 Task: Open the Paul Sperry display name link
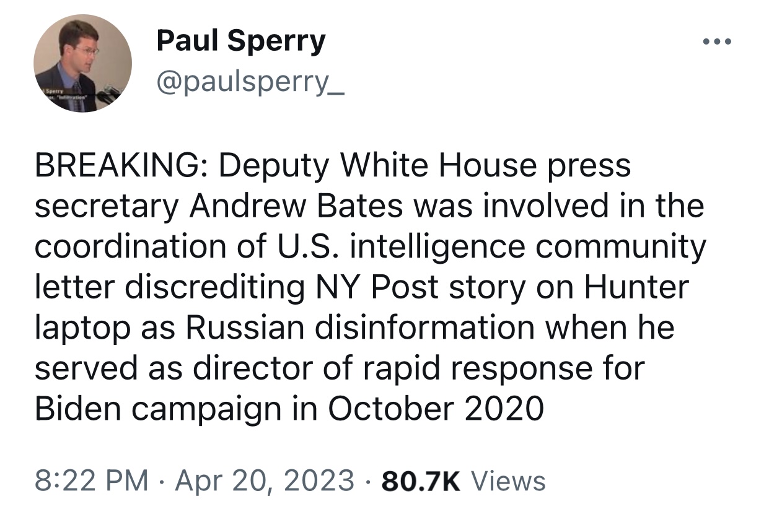coord(240,41)
